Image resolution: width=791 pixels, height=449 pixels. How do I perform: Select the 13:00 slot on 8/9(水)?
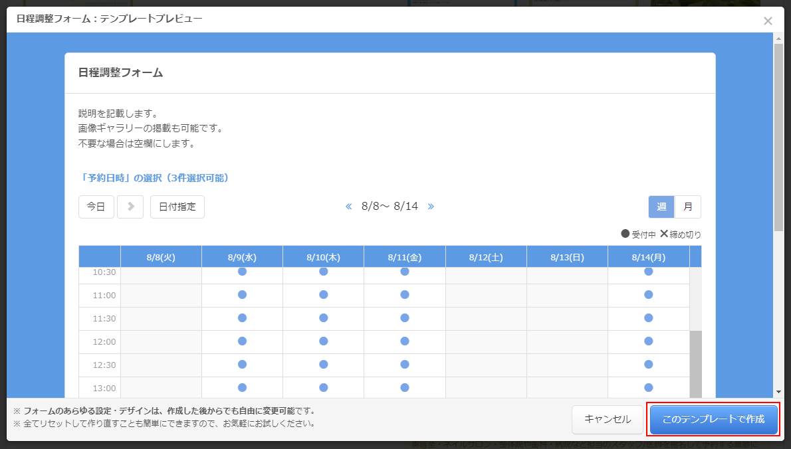242,387
